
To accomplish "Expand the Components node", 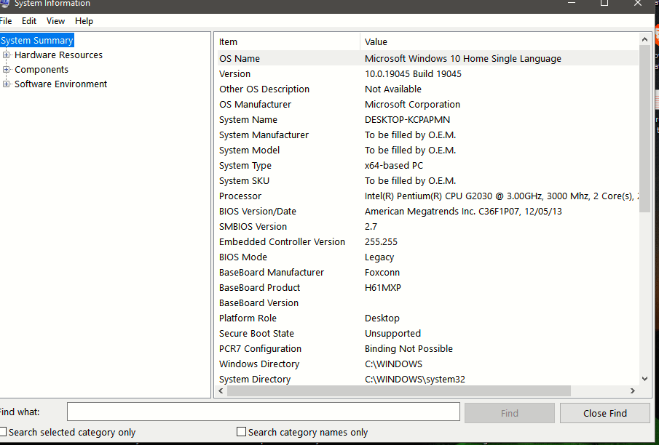I will (6, 69).
